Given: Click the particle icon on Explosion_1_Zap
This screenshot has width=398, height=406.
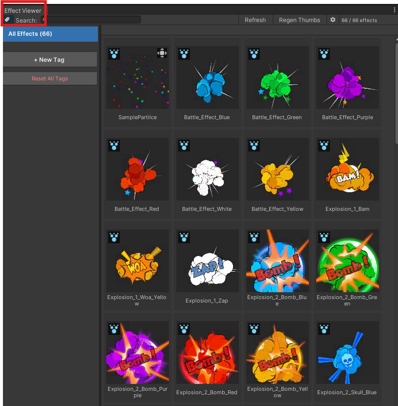Looking at the screenshot, I should pos(184,237).
